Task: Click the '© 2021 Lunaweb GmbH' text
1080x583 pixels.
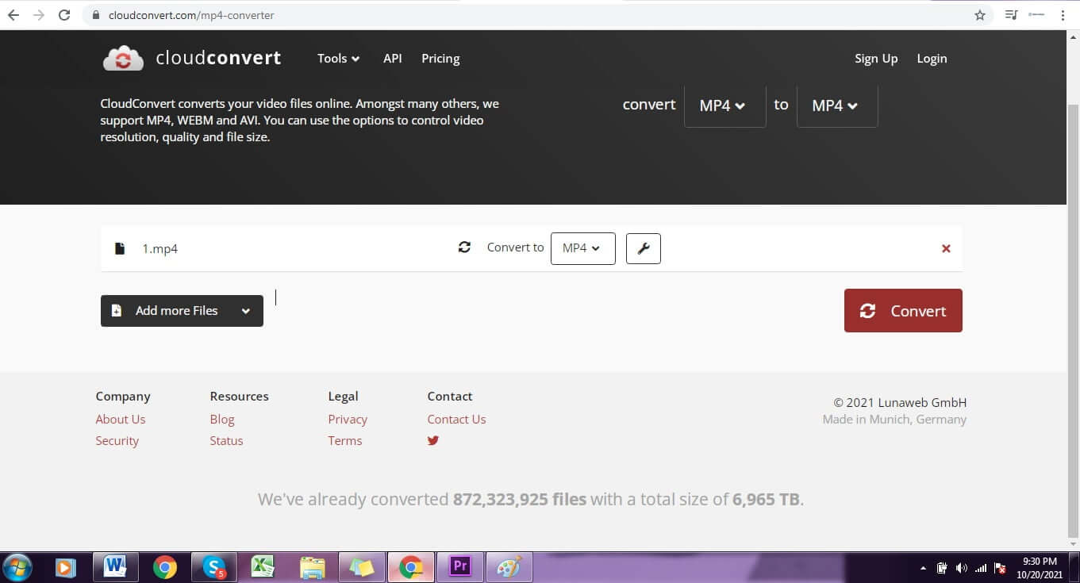Action: (900, 402)
